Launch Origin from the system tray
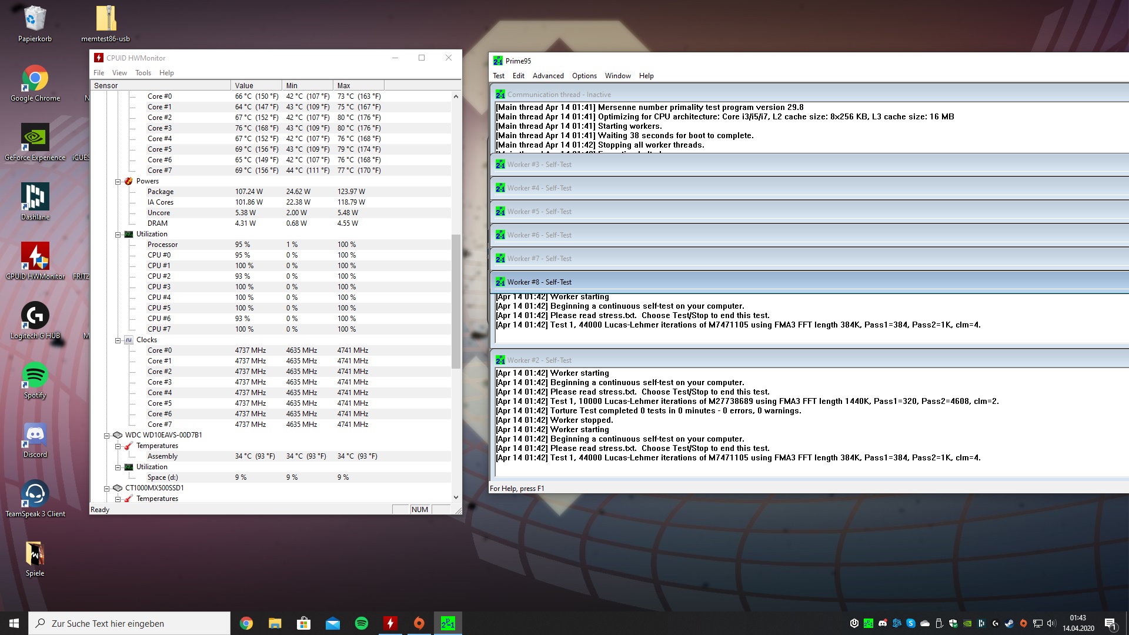This screenshot has height=635, width=1129. [1024, 623]
